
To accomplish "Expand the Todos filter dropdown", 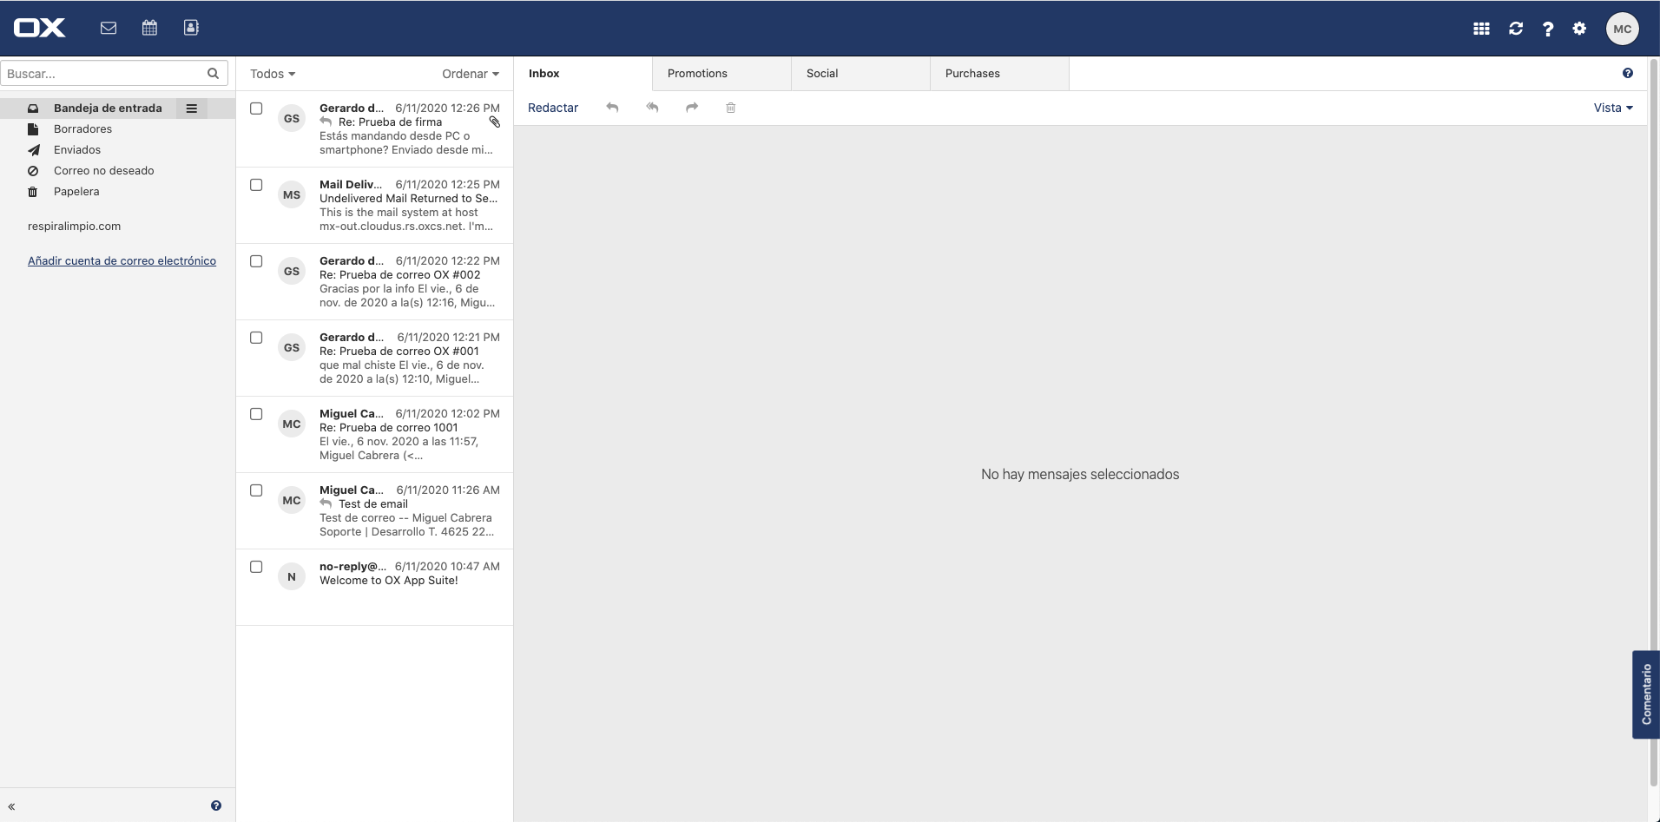I will 273,74.
